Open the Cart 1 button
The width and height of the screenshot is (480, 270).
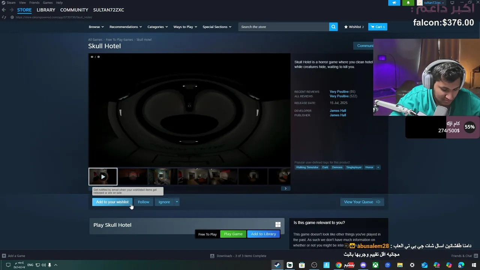click(378, 27)
